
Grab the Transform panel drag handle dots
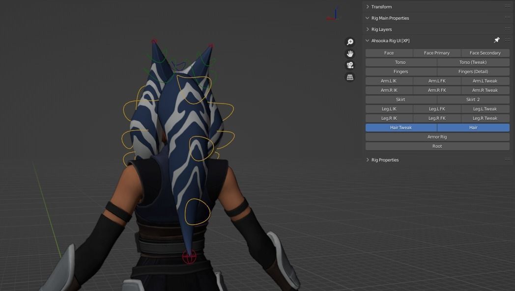(508, 6)
